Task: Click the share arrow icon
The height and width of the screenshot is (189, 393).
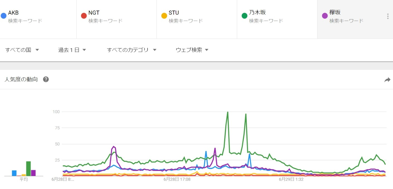Action: [387, 80]
